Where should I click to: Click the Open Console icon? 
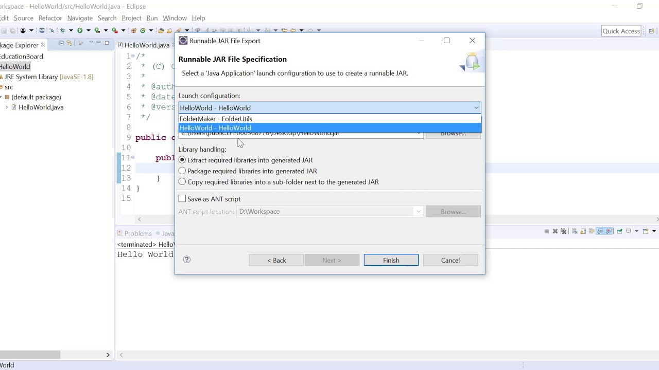(x=646, y=231)
